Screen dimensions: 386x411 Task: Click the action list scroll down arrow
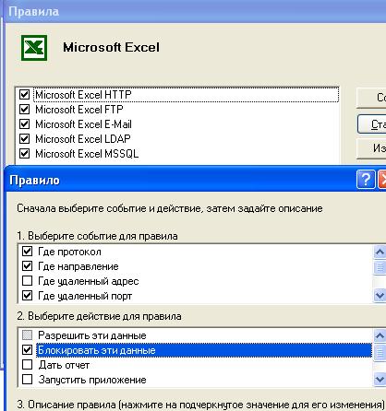point(380,380)
